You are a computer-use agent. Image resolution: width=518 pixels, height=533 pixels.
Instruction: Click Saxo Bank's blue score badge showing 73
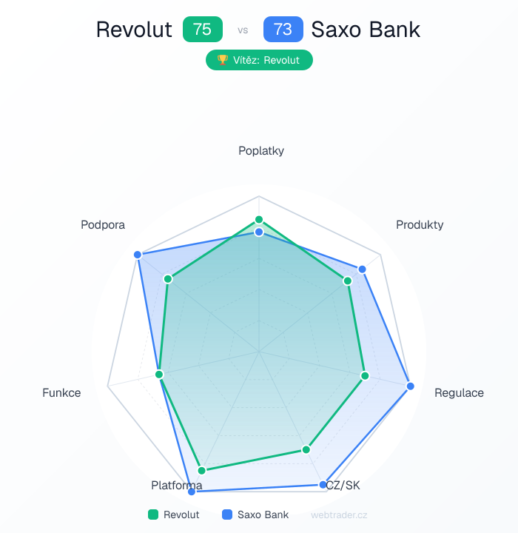pos(283,30)
